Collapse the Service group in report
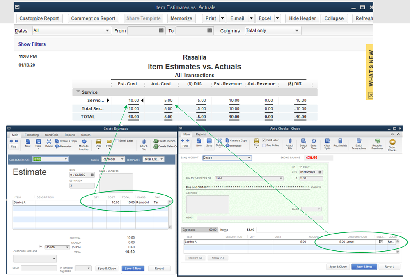This screenshot has height=280, width=410. [78, 92]
